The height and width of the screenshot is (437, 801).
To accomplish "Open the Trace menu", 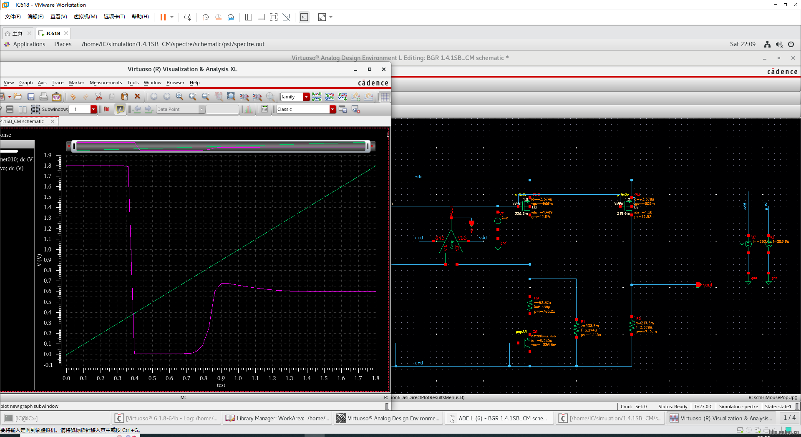I will coord(58,83).
